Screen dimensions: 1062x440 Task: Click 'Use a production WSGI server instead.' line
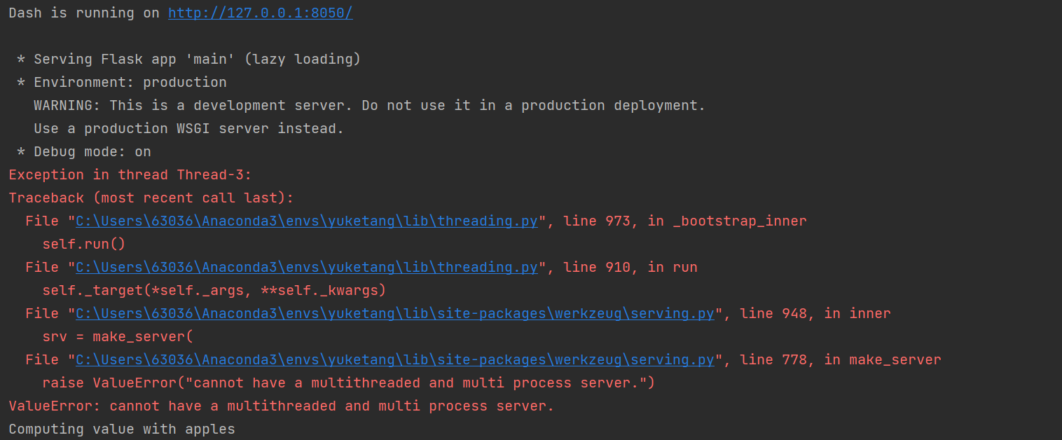tap(188, 129)
